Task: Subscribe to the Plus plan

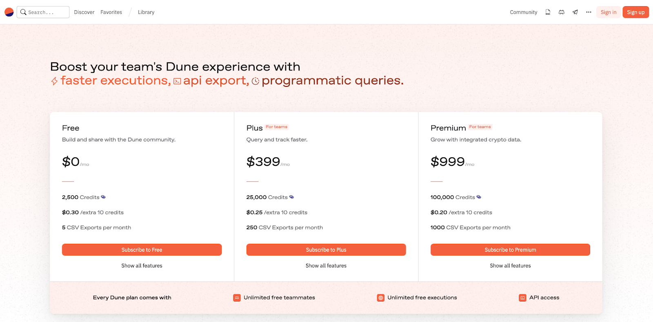Action: point(326,249)
